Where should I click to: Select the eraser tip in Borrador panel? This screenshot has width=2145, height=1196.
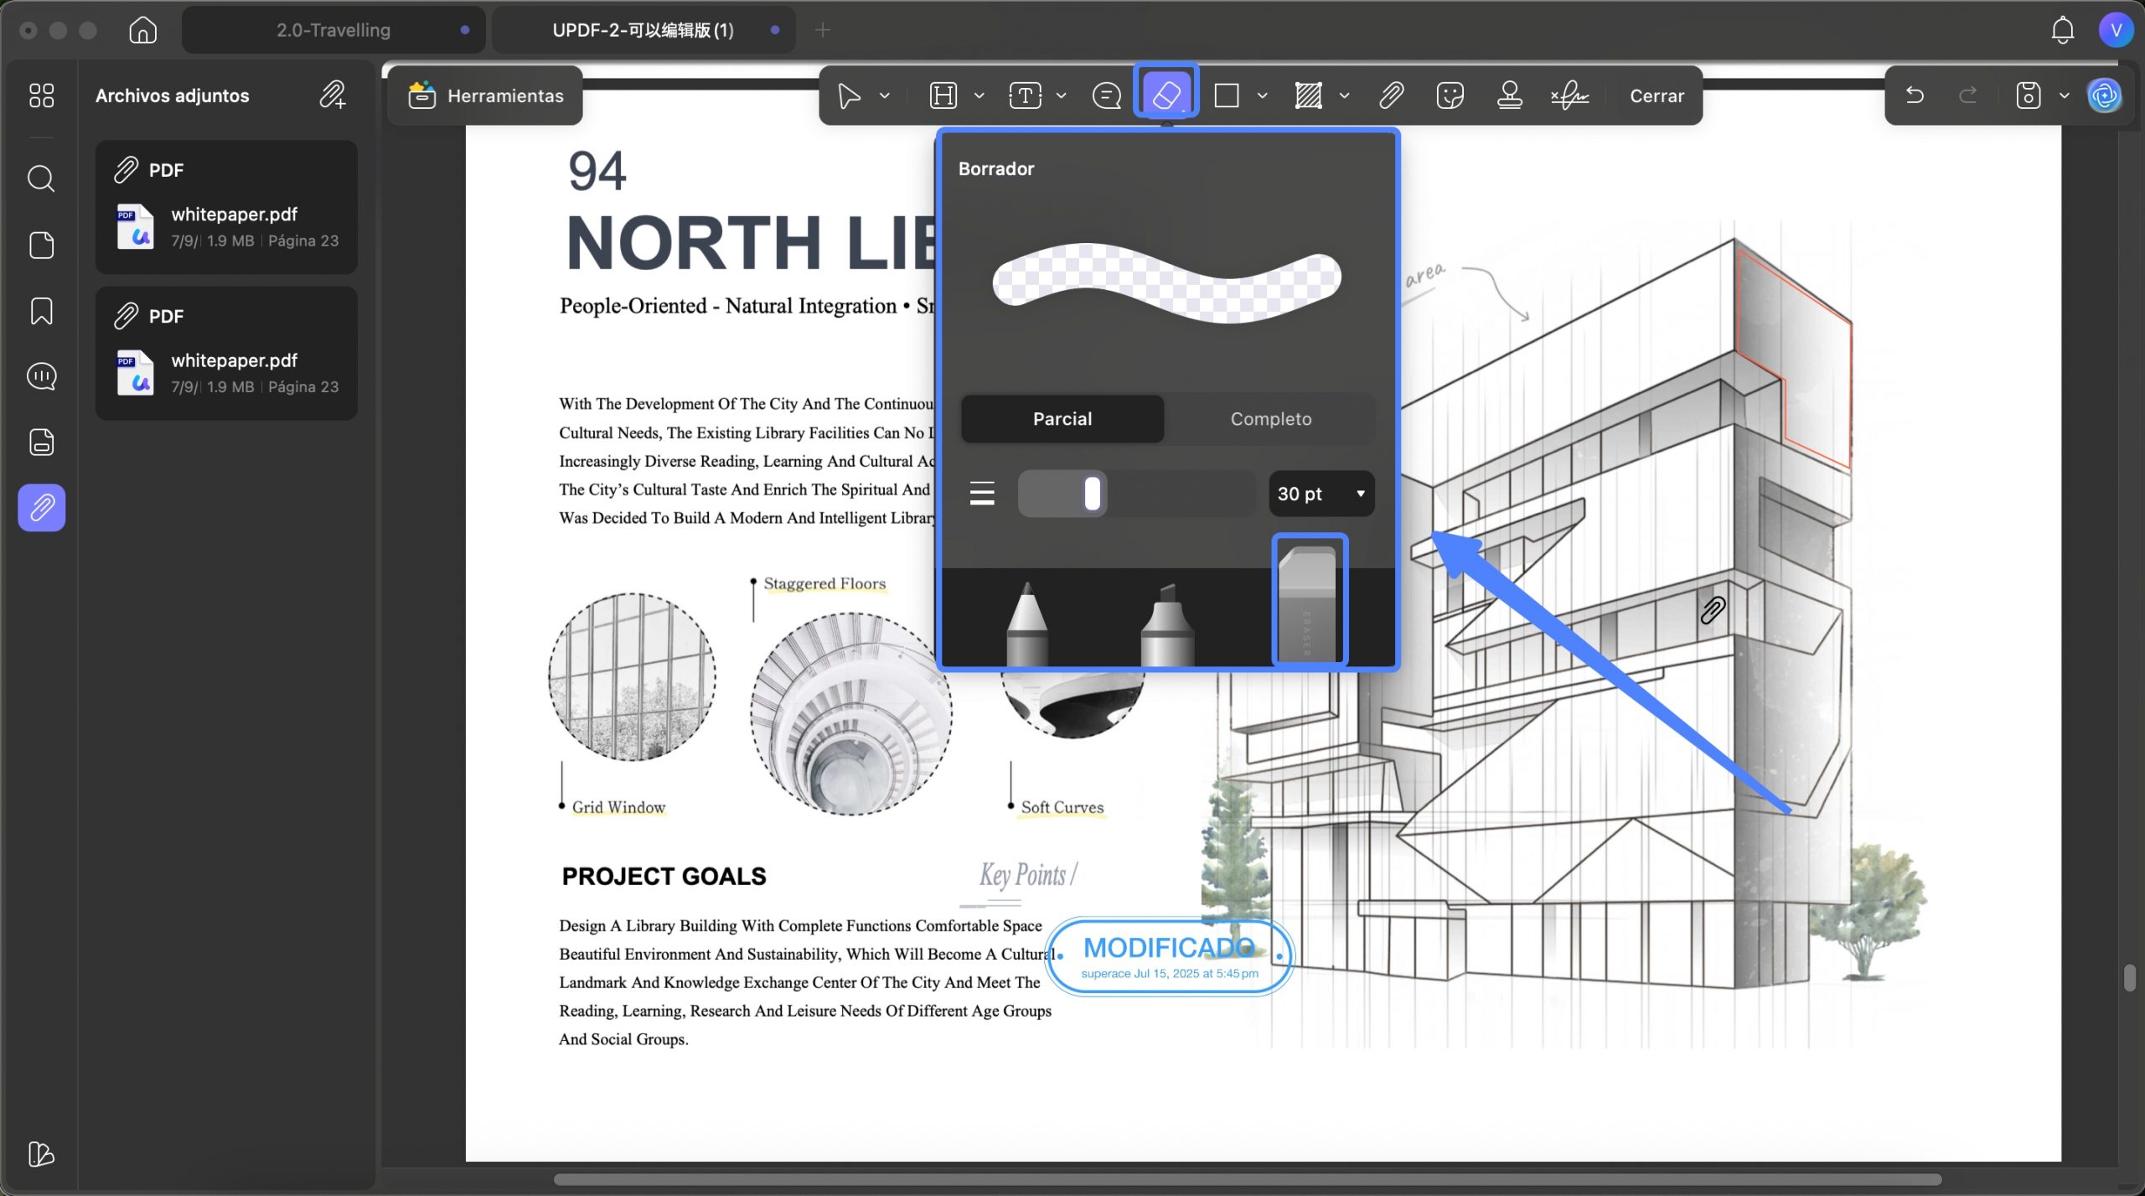[x=1309, y=600]
